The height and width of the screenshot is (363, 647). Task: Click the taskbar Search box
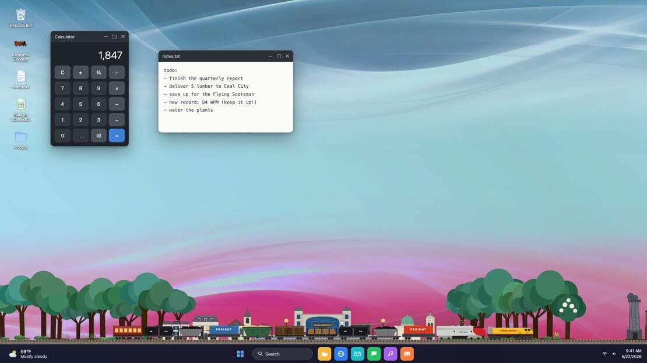click(x=282, y=354)
